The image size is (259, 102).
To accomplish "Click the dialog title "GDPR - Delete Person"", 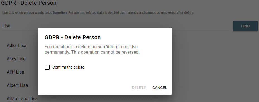I will (x=72, y=37).
